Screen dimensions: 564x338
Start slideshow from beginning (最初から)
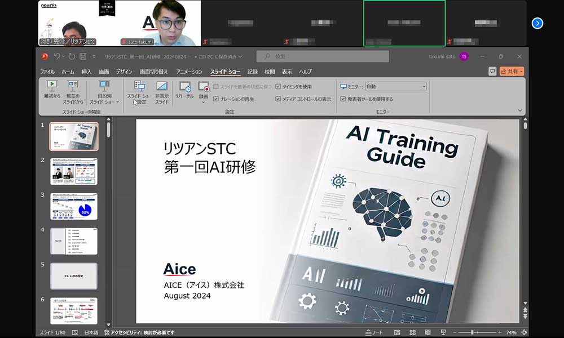coord(52,89)
